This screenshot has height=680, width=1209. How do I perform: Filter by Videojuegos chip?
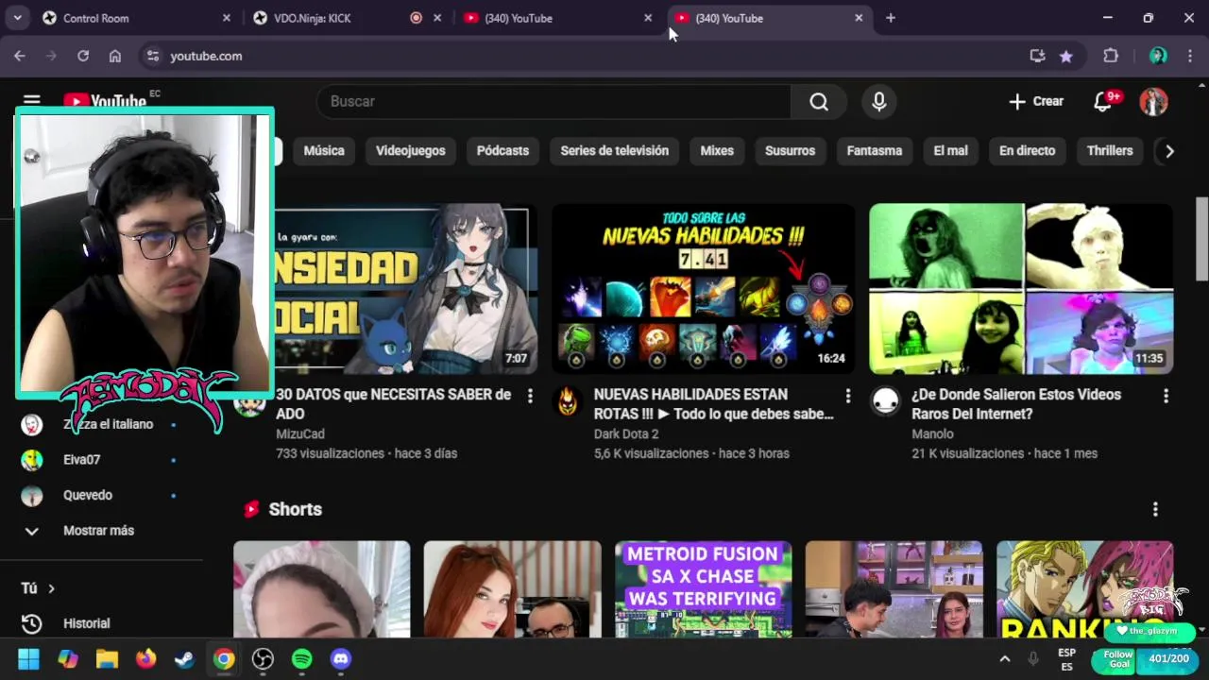point(411,151)
